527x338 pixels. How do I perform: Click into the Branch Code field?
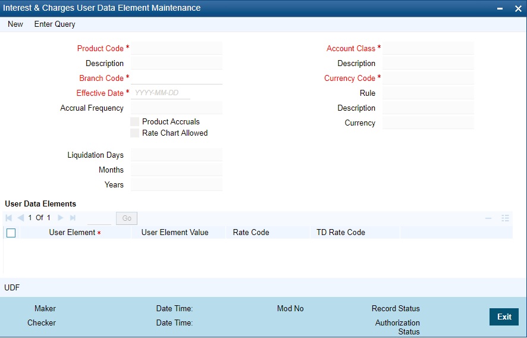pyautogui.click(x=177, y=78)
